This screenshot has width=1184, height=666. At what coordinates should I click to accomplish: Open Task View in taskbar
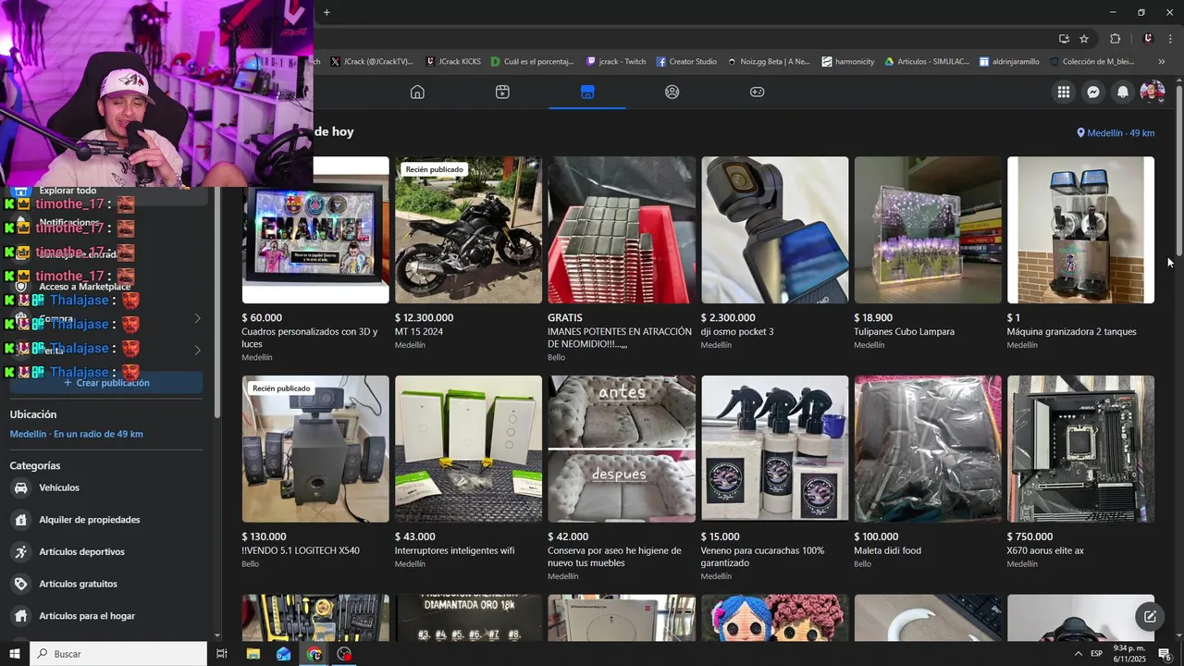tap(222, 654)
